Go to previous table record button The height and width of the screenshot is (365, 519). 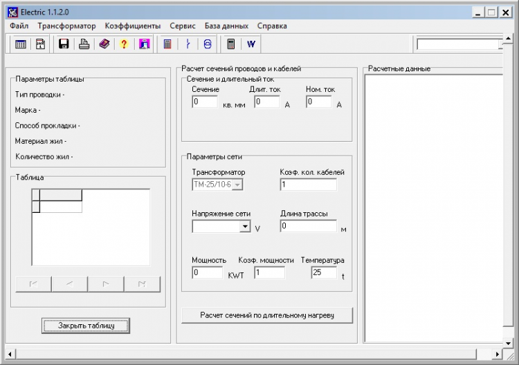coord(69,284)
